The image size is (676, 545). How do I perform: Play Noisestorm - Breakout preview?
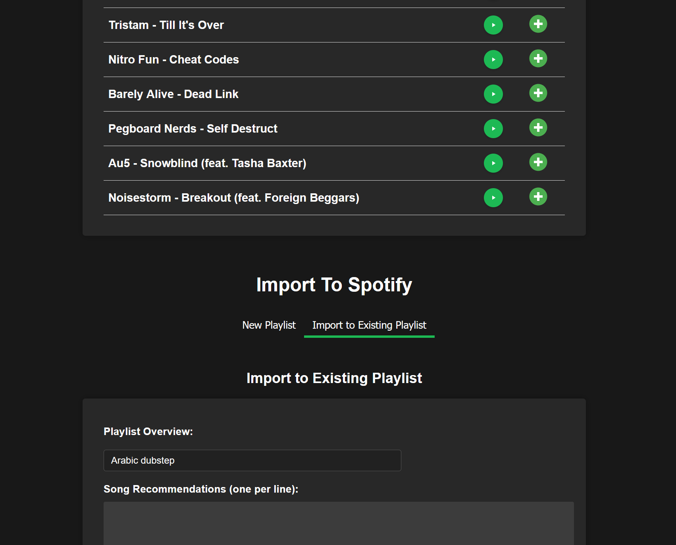[493, 197]
